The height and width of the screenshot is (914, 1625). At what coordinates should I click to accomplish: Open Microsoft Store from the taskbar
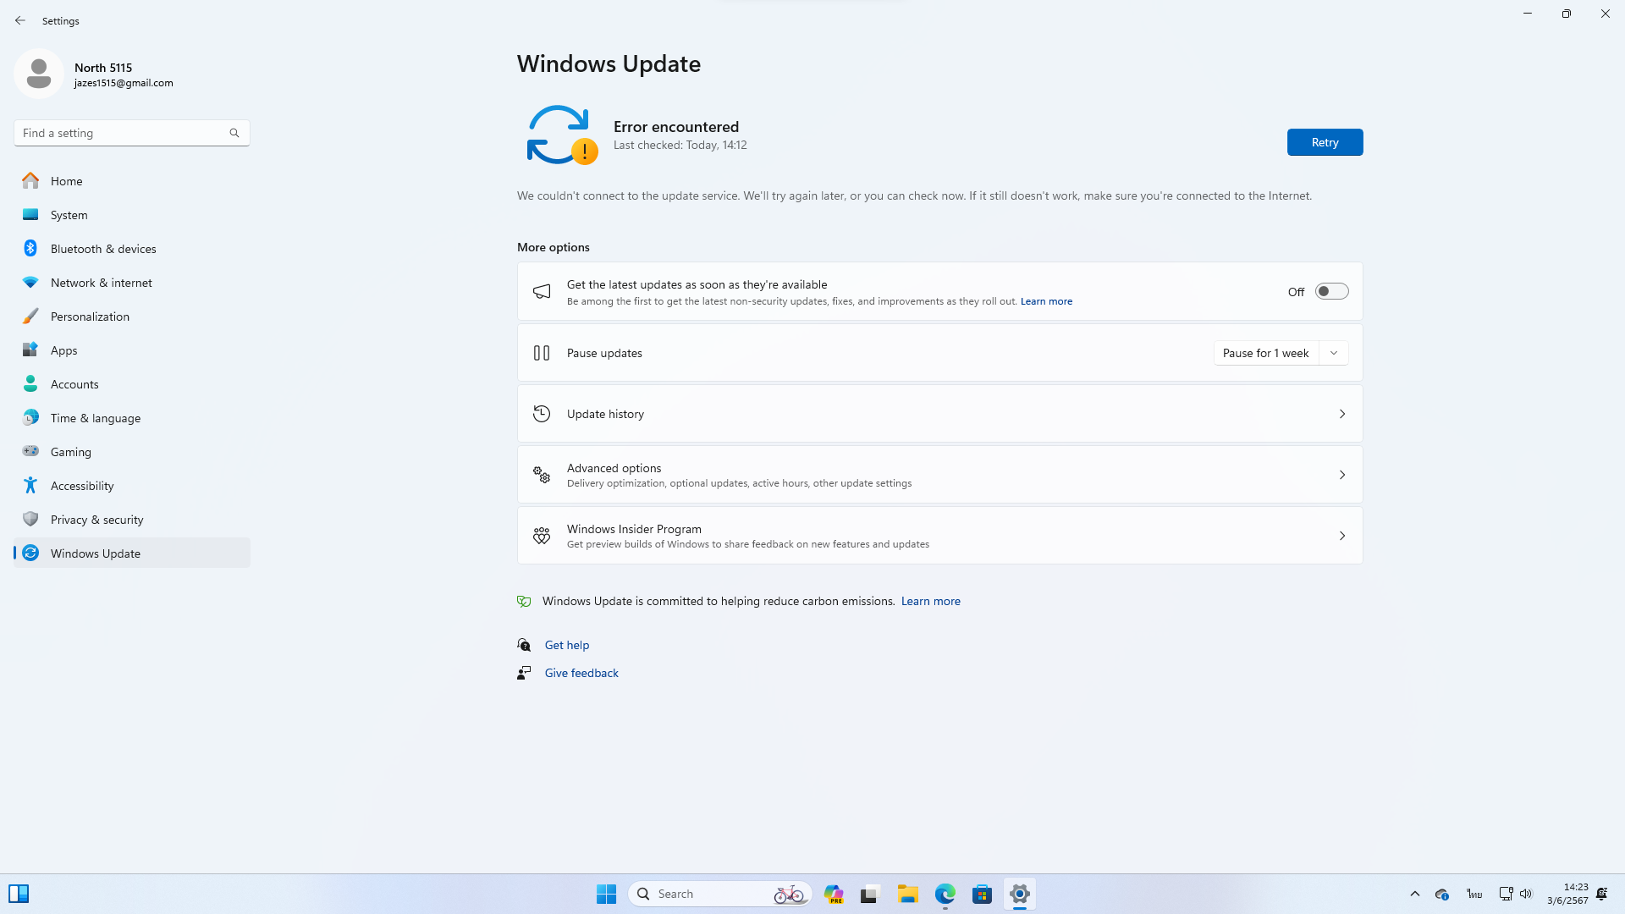click(983, 894)
